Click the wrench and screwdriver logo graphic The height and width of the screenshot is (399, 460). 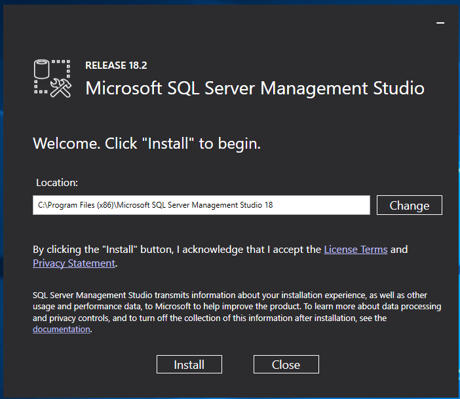[60, 88]
